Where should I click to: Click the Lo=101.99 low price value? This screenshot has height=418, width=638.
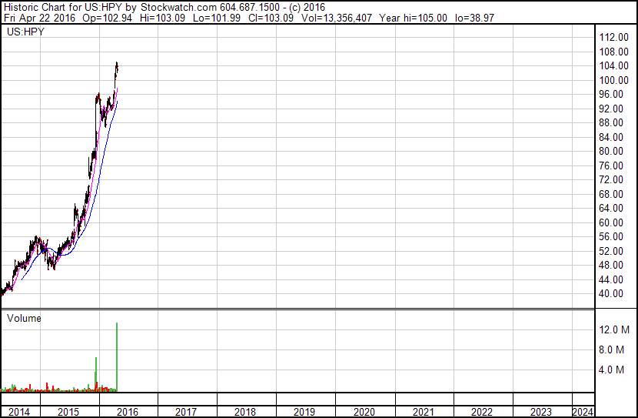click(217, 18)
